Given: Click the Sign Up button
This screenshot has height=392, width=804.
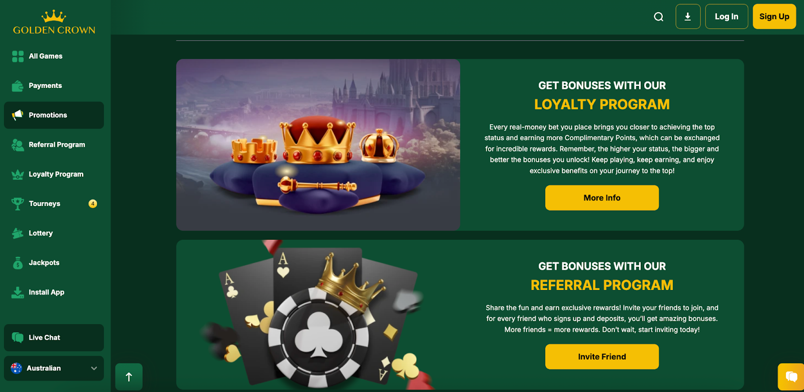Looking at the screenshot, I should 774,17.
